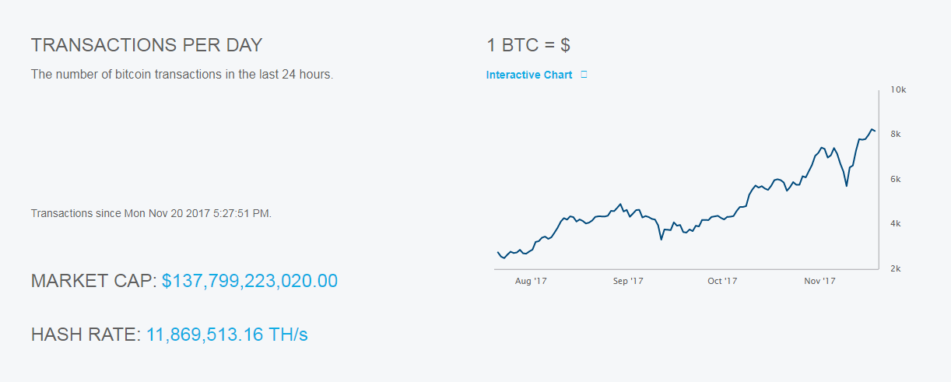
Task: Click the 2k price axis label
Action: coord(896,268)
